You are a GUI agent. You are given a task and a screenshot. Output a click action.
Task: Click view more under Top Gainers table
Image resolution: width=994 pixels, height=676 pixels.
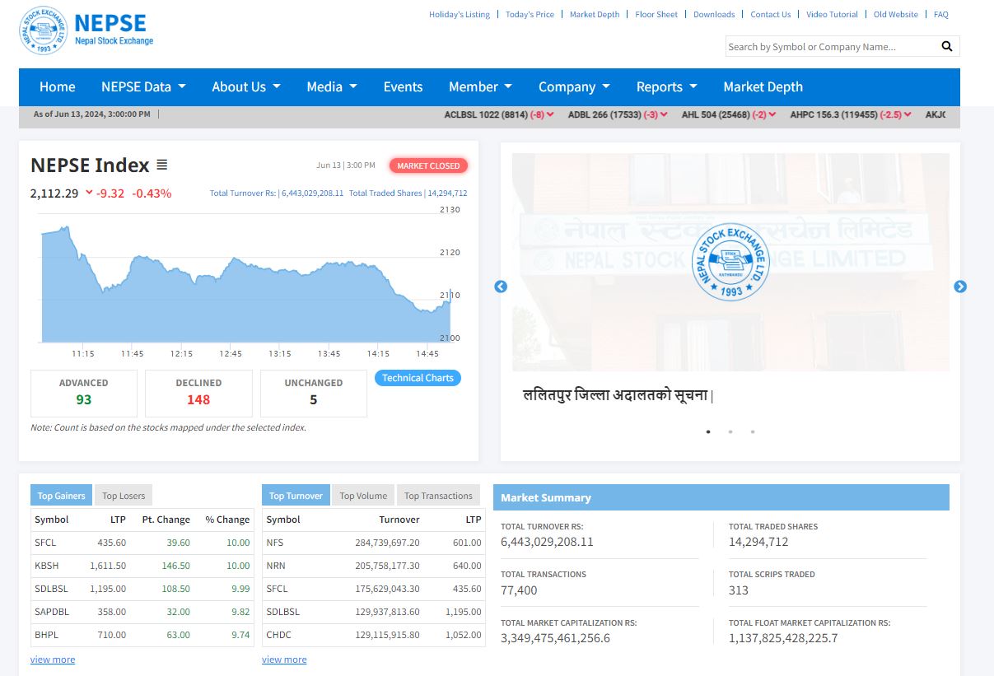(53, 660)
